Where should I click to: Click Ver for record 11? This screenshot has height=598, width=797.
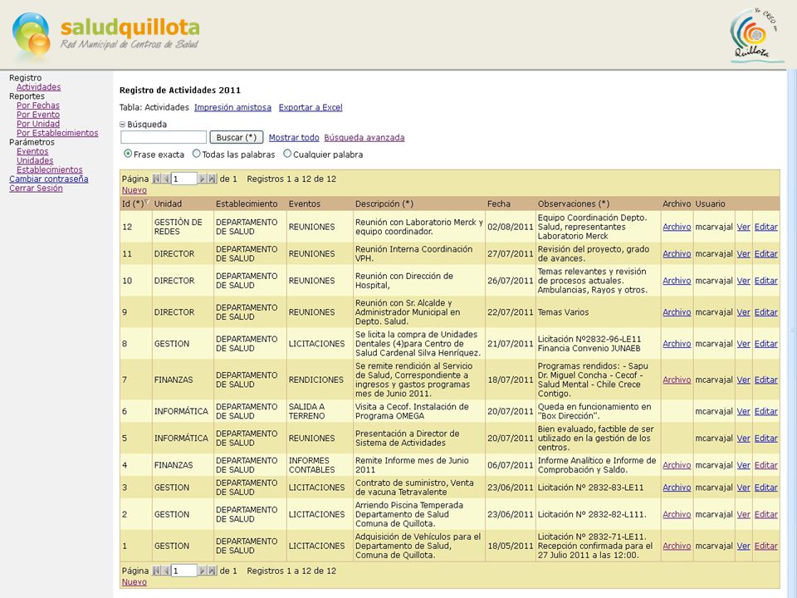click(x=744, y=254)
